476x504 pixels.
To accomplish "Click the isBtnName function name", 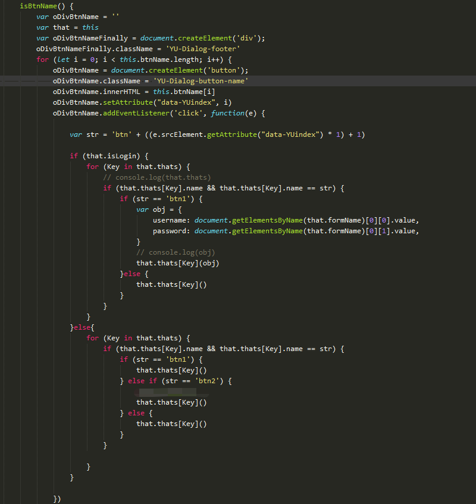I will click(38, 6).
